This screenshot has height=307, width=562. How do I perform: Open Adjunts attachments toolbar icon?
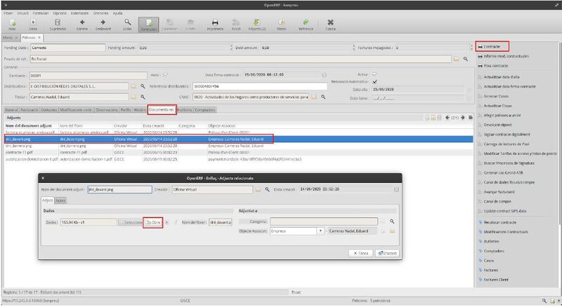tap(258, 25)
